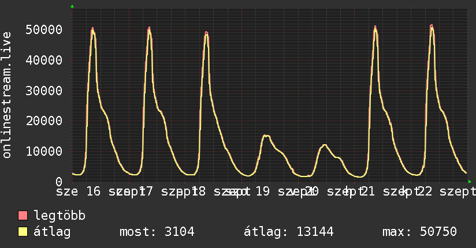Click the 50000 y-axis label

[x=44, y=30]
